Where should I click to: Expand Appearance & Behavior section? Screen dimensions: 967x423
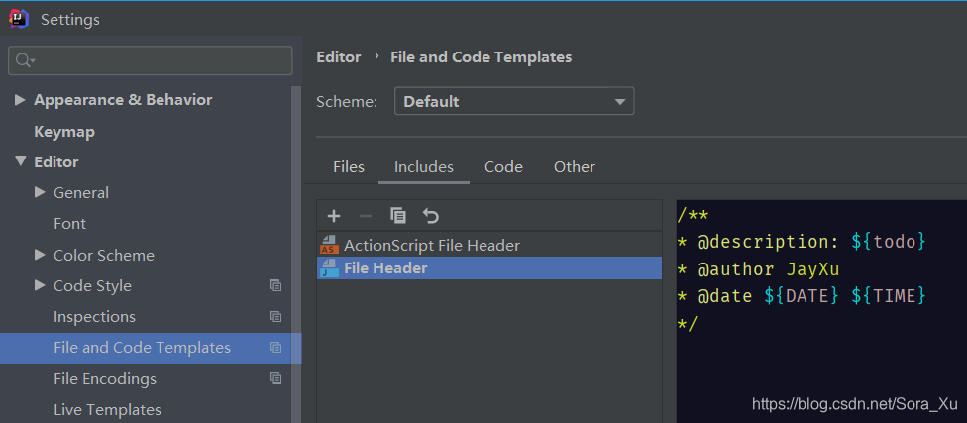[x=20, y=99]
